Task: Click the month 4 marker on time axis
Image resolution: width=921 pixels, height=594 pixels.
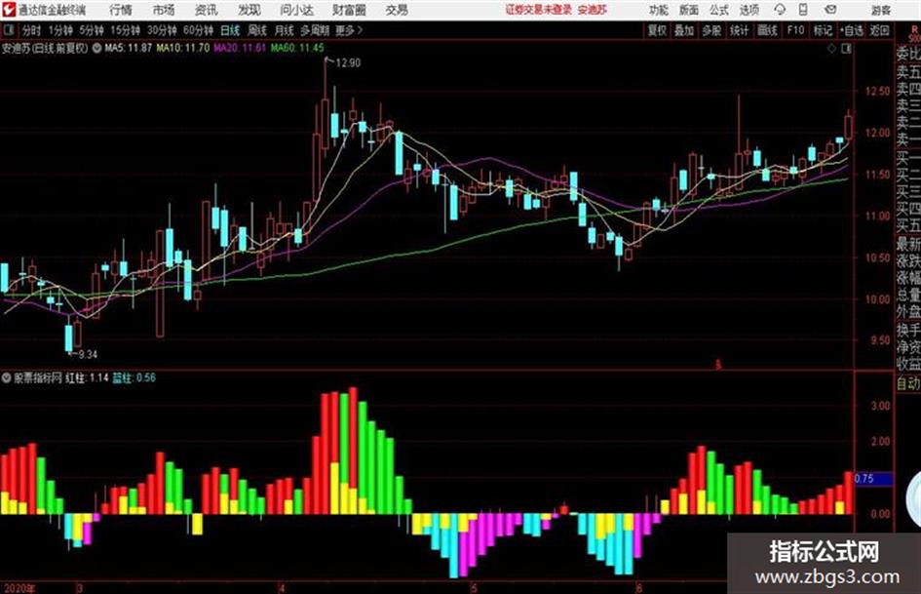Action: click(x=283, y=587)
